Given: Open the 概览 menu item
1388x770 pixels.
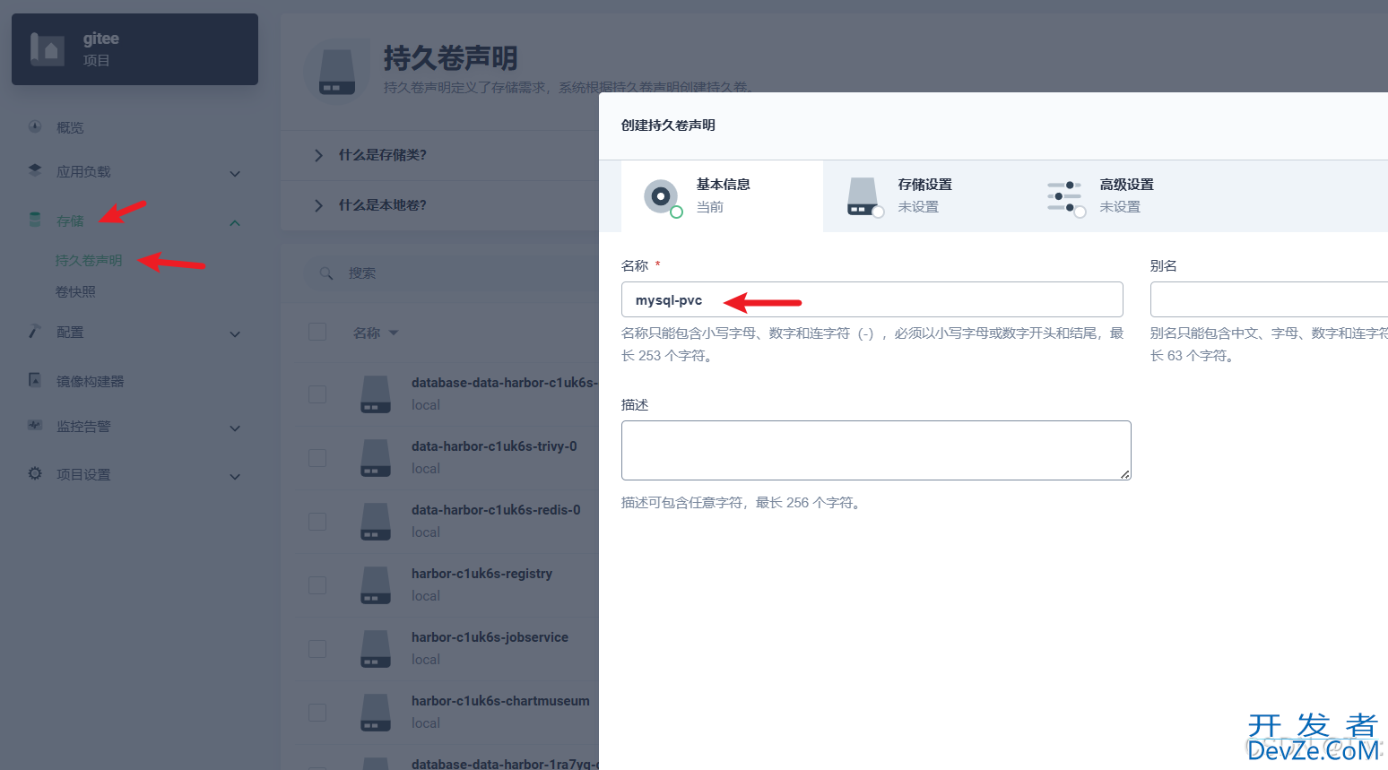Looking at the screenshot, I should 70,127.
